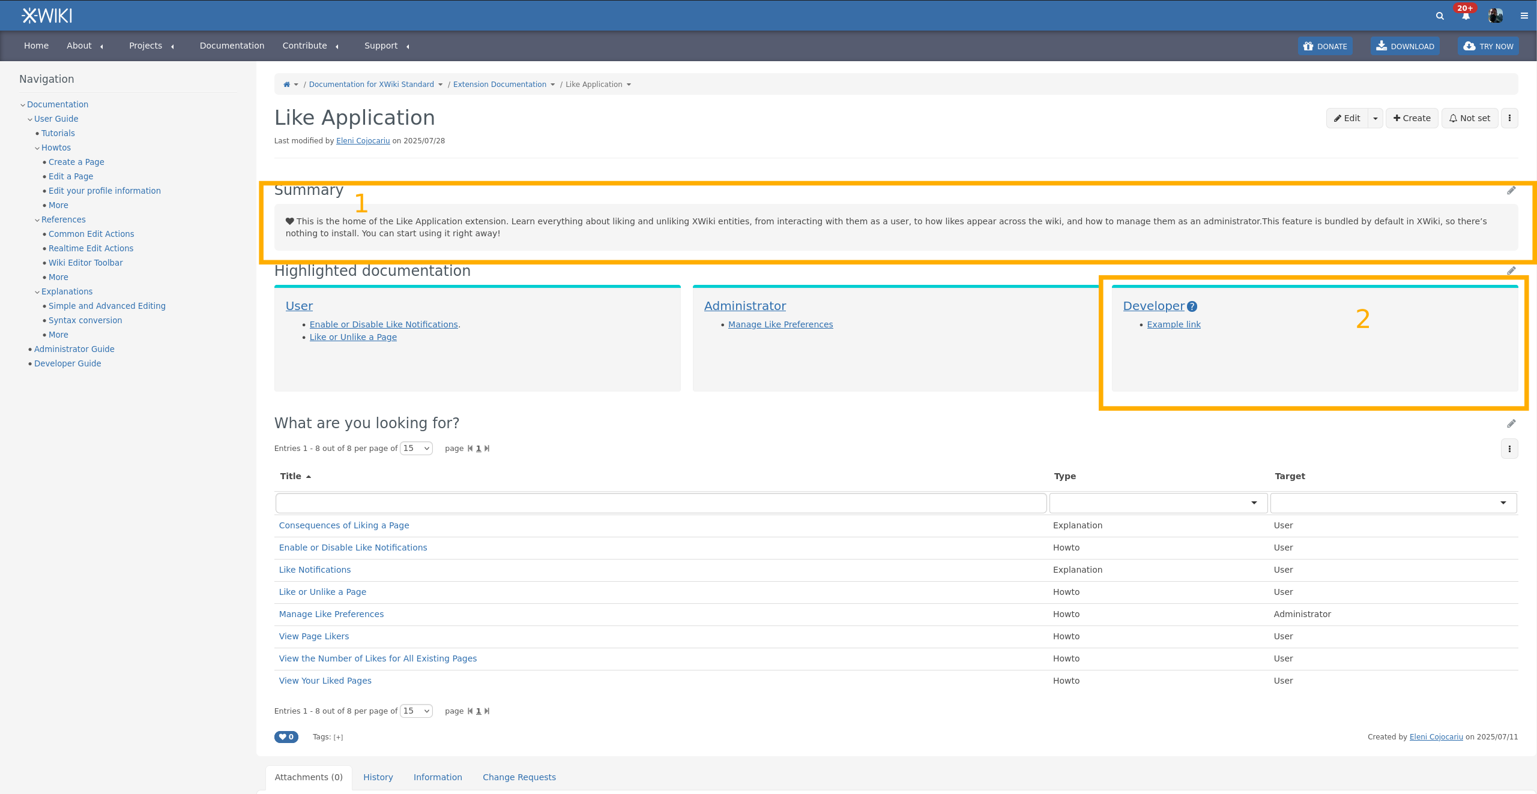Open the search magnifier icon
Viewport: 1537px width, 794px height.
point(1440,16)
